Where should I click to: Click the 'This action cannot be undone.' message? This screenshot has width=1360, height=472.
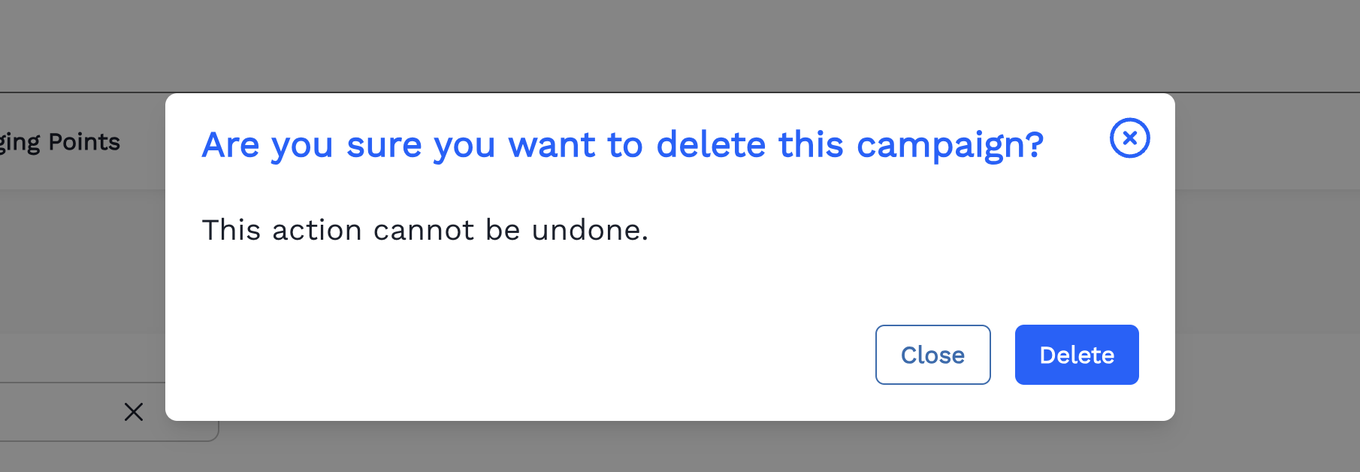point(425,230)
